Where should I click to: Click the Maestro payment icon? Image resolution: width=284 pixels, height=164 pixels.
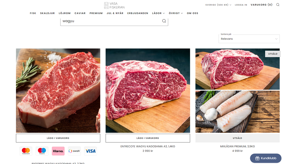[x=42, y=151]
